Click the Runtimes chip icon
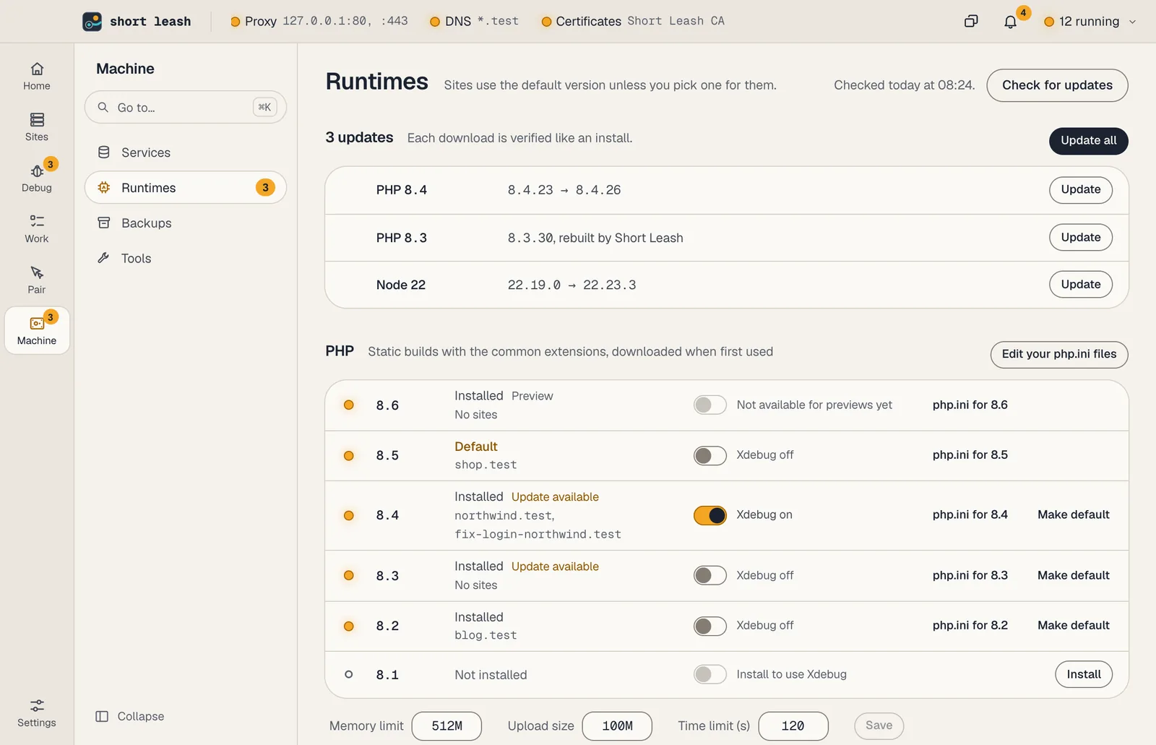The height and width of the screenshot is (745, 1156). pos(104,188)
